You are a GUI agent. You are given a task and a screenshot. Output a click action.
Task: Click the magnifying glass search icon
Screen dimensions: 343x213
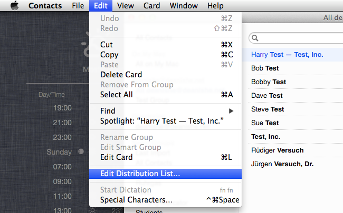click(x=255, y=38)
